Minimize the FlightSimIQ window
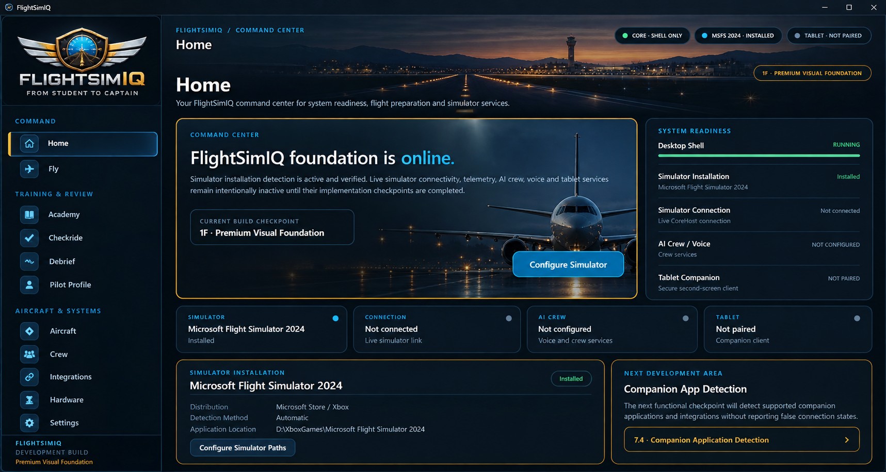The image size is (886, 472). pyautogui.click(x=825, y=7)
